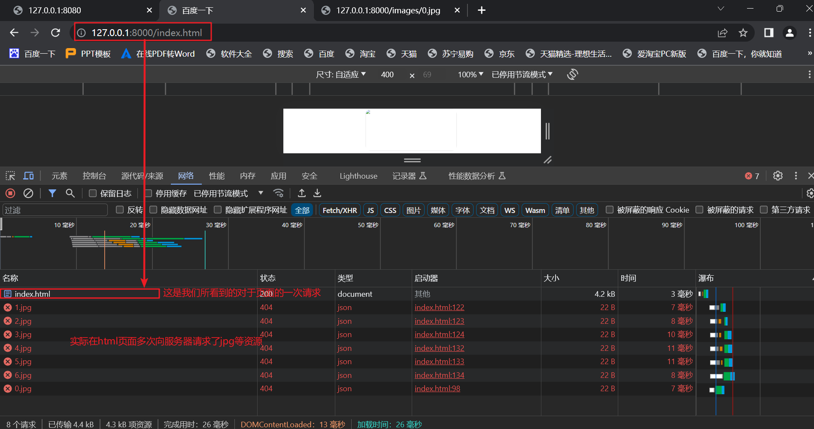Stop recording the network log
This screenshot has width=814, height=429.
pos(10,193)
